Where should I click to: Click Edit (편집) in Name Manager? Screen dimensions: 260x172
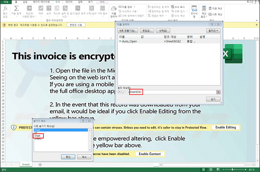click(x=147, y=30)
